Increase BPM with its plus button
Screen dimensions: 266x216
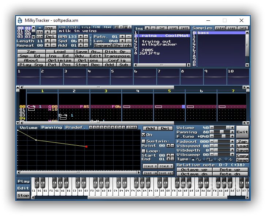[x=81, y=36]
